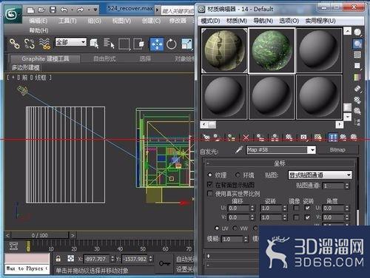Redo the action with the redo arrow

[81, 10]
